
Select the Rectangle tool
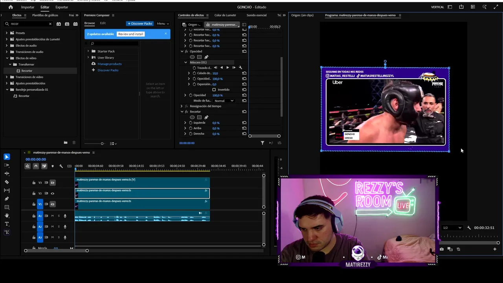coord(7,207)
